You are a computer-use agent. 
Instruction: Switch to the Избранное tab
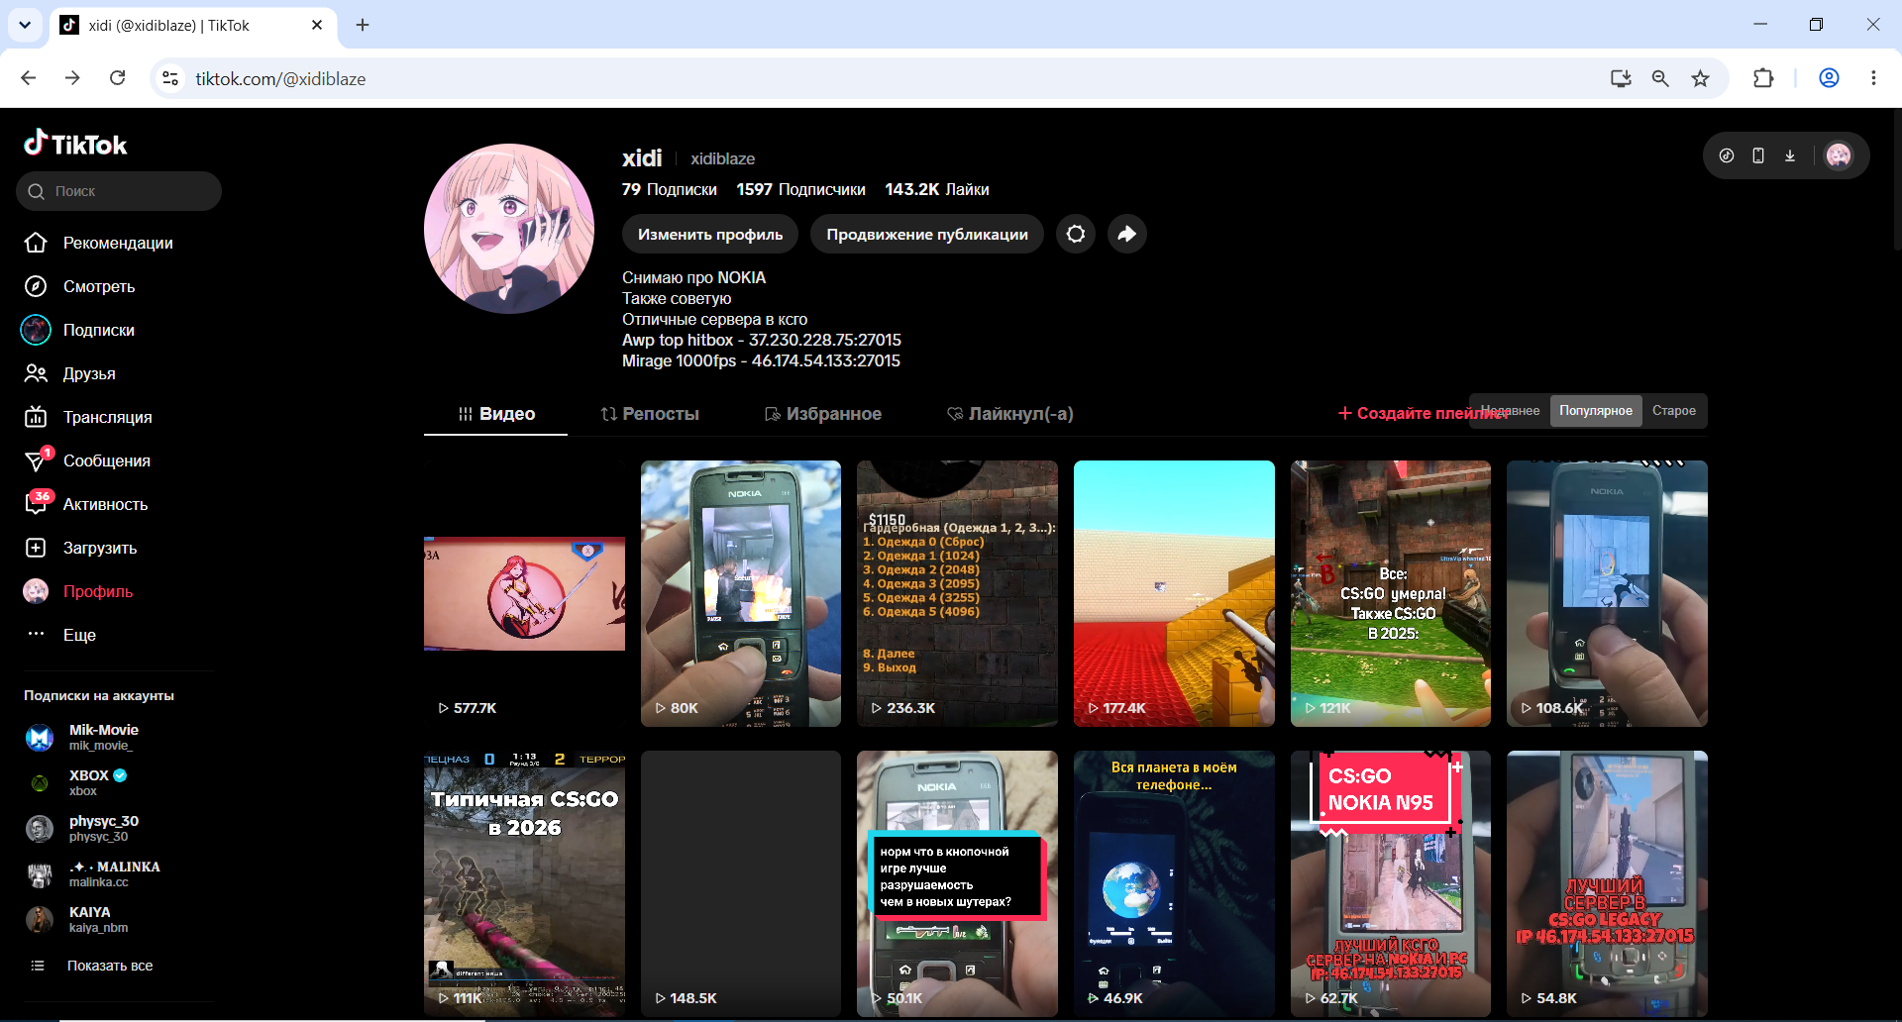(x=823, y=414)
